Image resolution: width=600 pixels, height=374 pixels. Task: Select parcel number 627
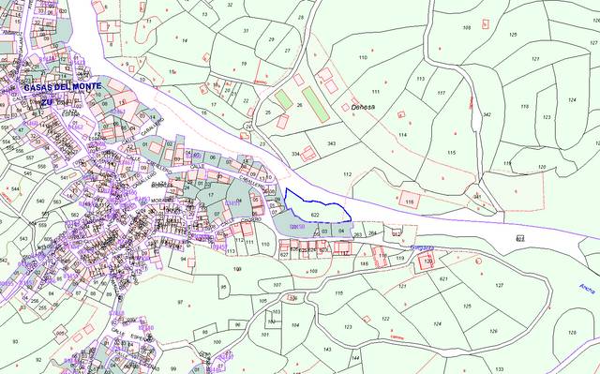click(x=284, y=254)
